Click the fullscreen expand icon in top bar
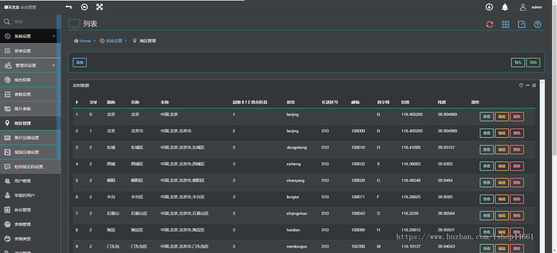Viewport: 557px width, 253px height. tap(99, 7)
